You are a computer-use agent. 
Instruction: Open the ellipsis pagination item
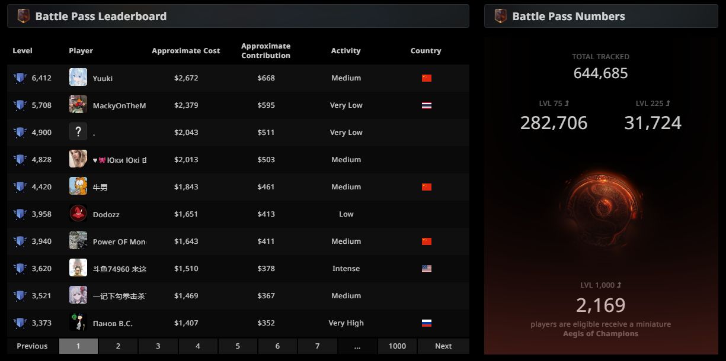[x=357, y=346]
